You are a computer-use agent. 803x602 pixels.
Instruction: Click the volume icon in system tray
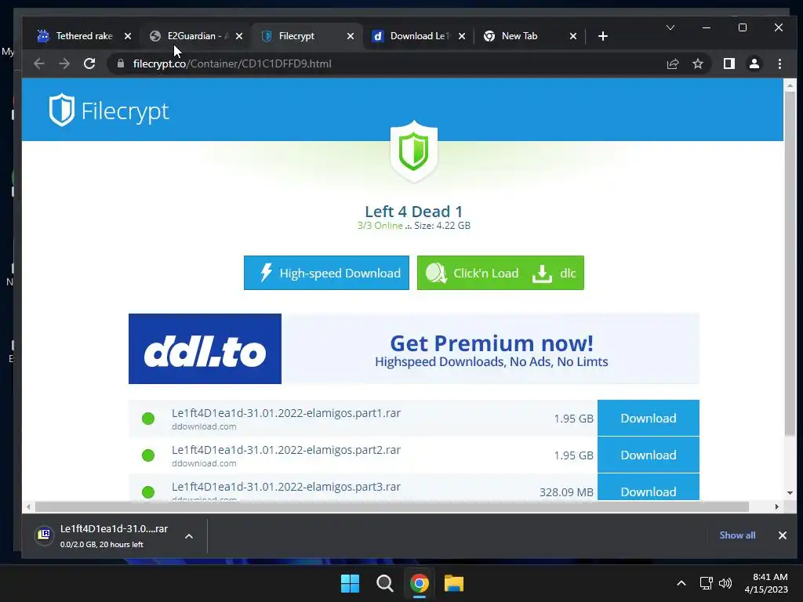click(x=725, y=583)
